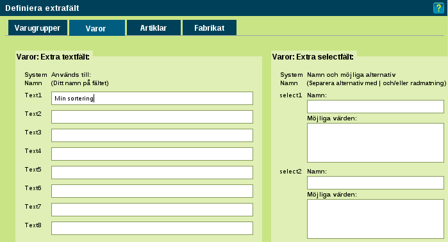Click the Varor: Extra selectfält heading
Viewport: 448px width, 242px height.
click(313, 57)
